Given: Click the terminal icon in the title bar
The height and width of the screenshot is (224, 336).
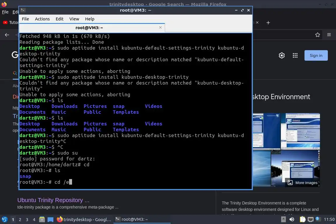Looking at the screenshot, I should pos(23,10).
